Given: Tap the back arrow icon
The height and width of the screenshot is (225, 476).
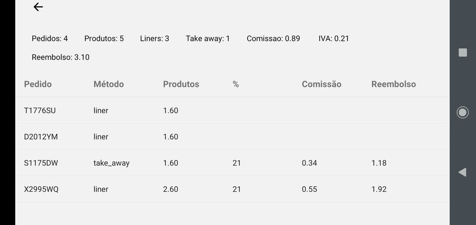Looking at the screenshot, I should 38,7.
